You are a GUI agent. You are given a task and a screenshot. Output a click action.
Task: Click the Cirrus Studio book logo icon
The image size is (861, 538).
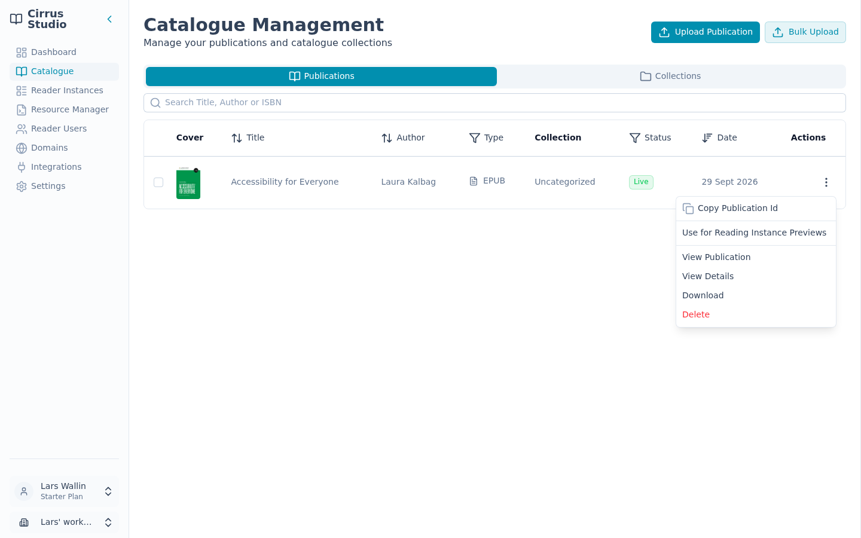click(x=16, y=19)
